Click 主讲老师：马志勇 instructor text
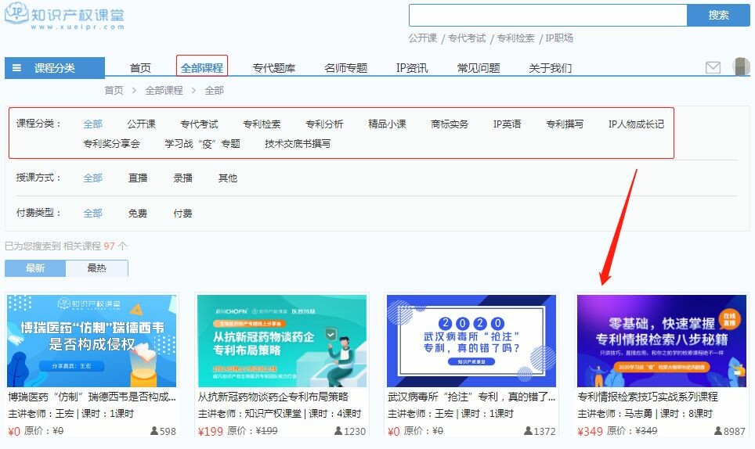This screenshot has height=449, width=755. click(615, 414)
